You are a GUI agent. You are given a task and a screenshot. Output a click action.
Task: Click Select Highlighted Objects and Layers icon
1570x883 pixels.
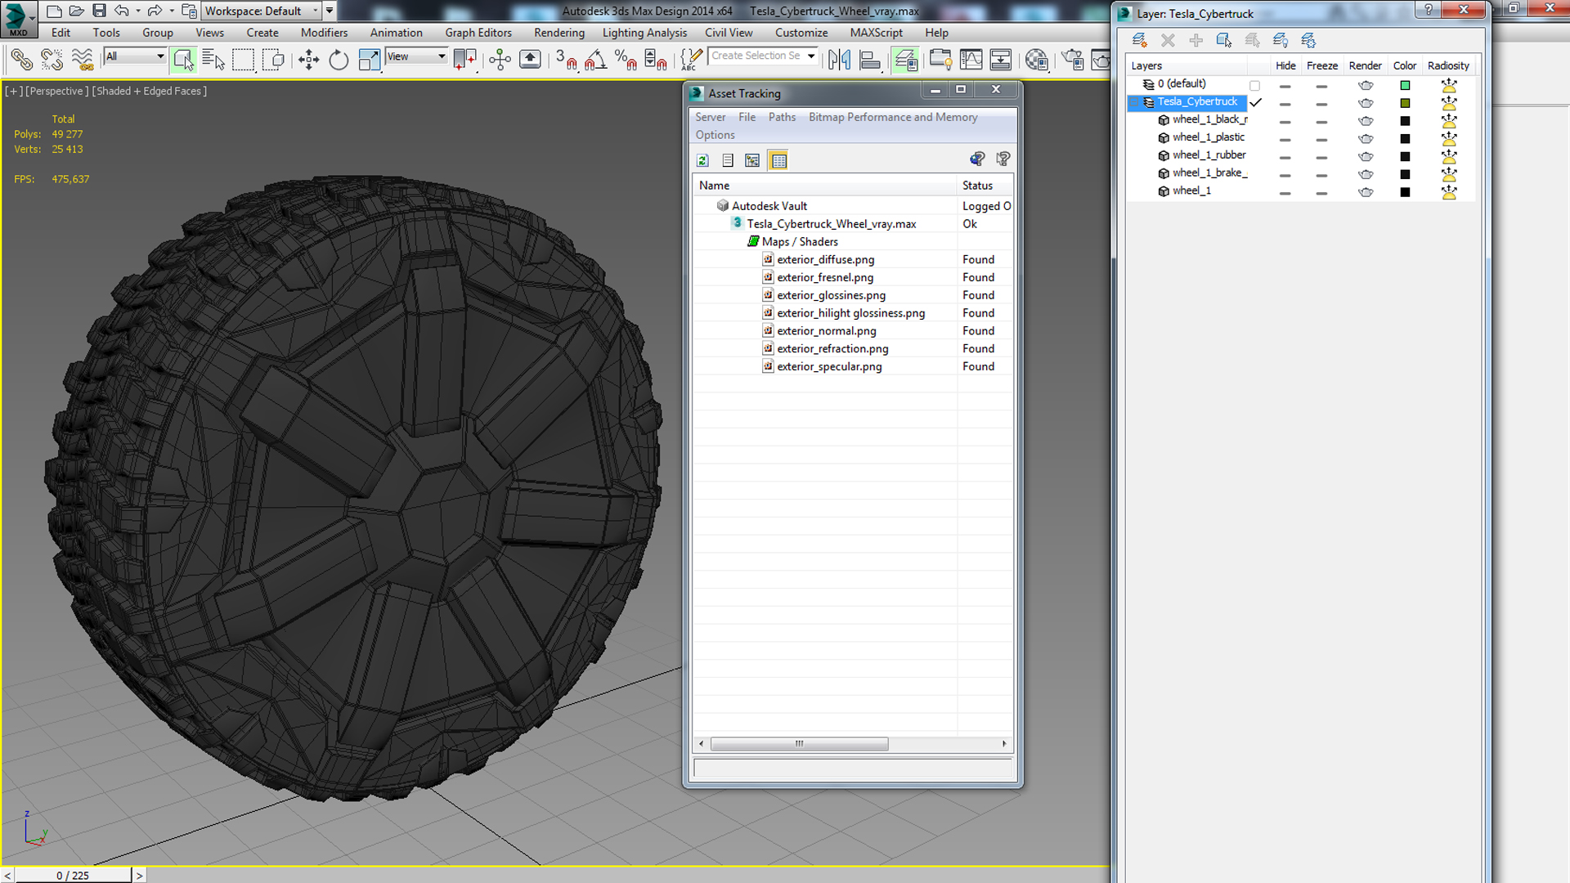(1224, 40)
